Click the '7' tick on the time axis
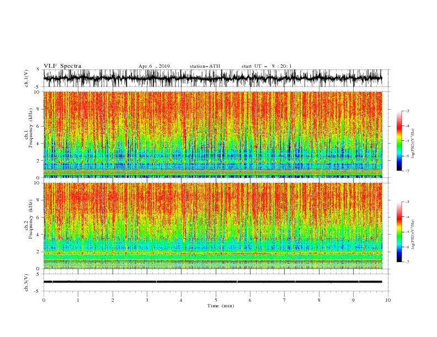 pos(285,300)
